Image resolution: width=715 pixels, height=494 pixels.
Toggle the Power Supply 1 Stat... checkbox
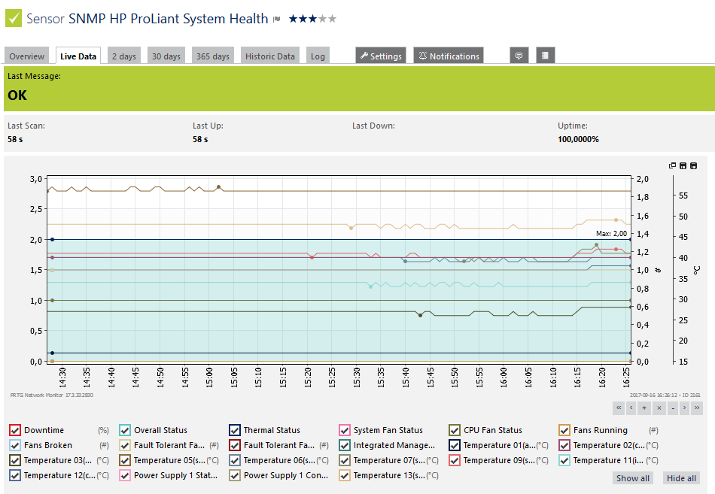(x=125, y=475)
